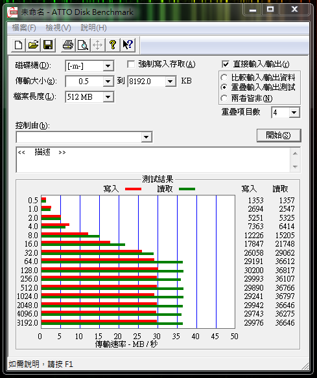Click the red 寫入 legend swatch
Viewport: 317px width, 378px height.
point(134,189)
